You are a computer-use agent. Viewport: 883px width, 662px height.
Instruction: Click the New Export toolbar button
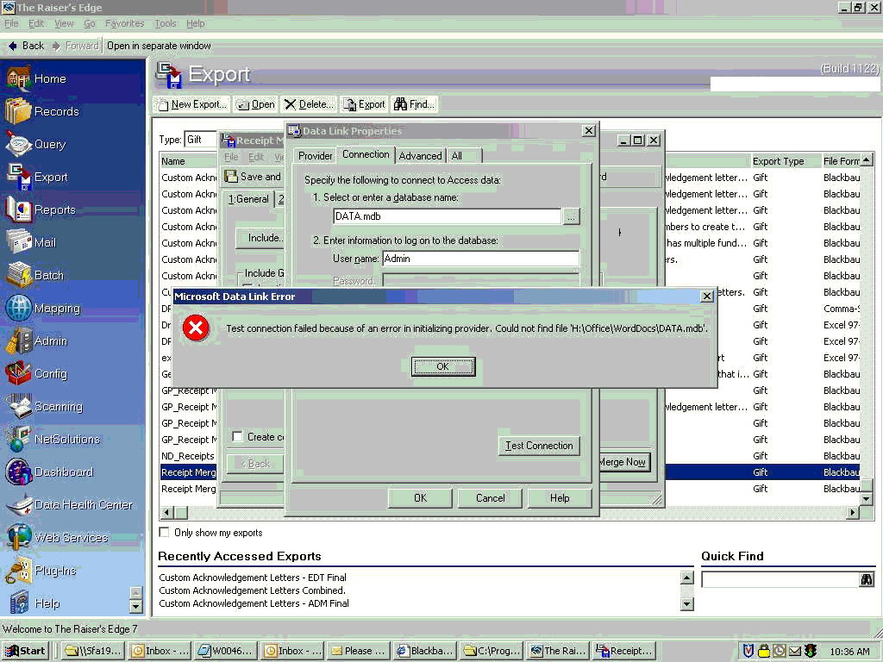[x=192, y=104]
